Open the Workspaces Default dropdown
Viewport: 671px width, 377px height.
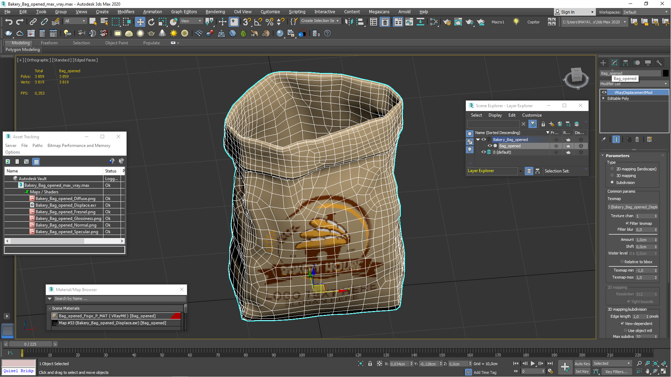[645, 12]
